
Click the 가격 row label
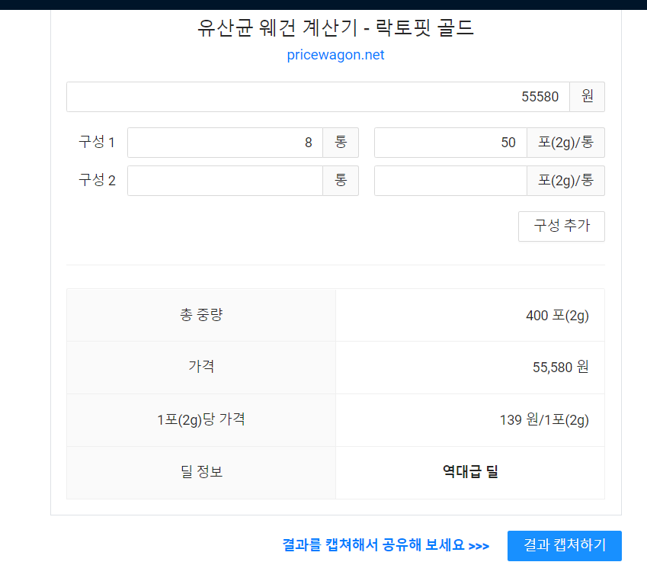[x=201, y=367]
